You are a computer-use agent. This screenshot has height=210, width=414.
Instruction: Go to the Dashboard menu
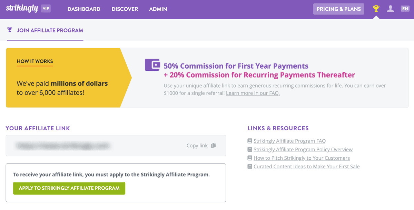84,9
